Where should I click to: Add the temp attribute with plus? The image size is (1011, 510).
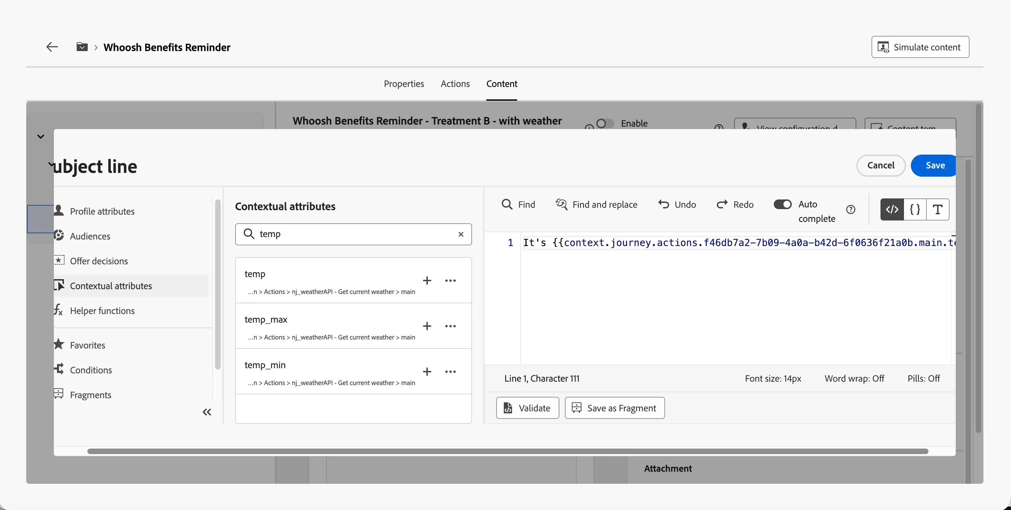click(x=427, y=281)
